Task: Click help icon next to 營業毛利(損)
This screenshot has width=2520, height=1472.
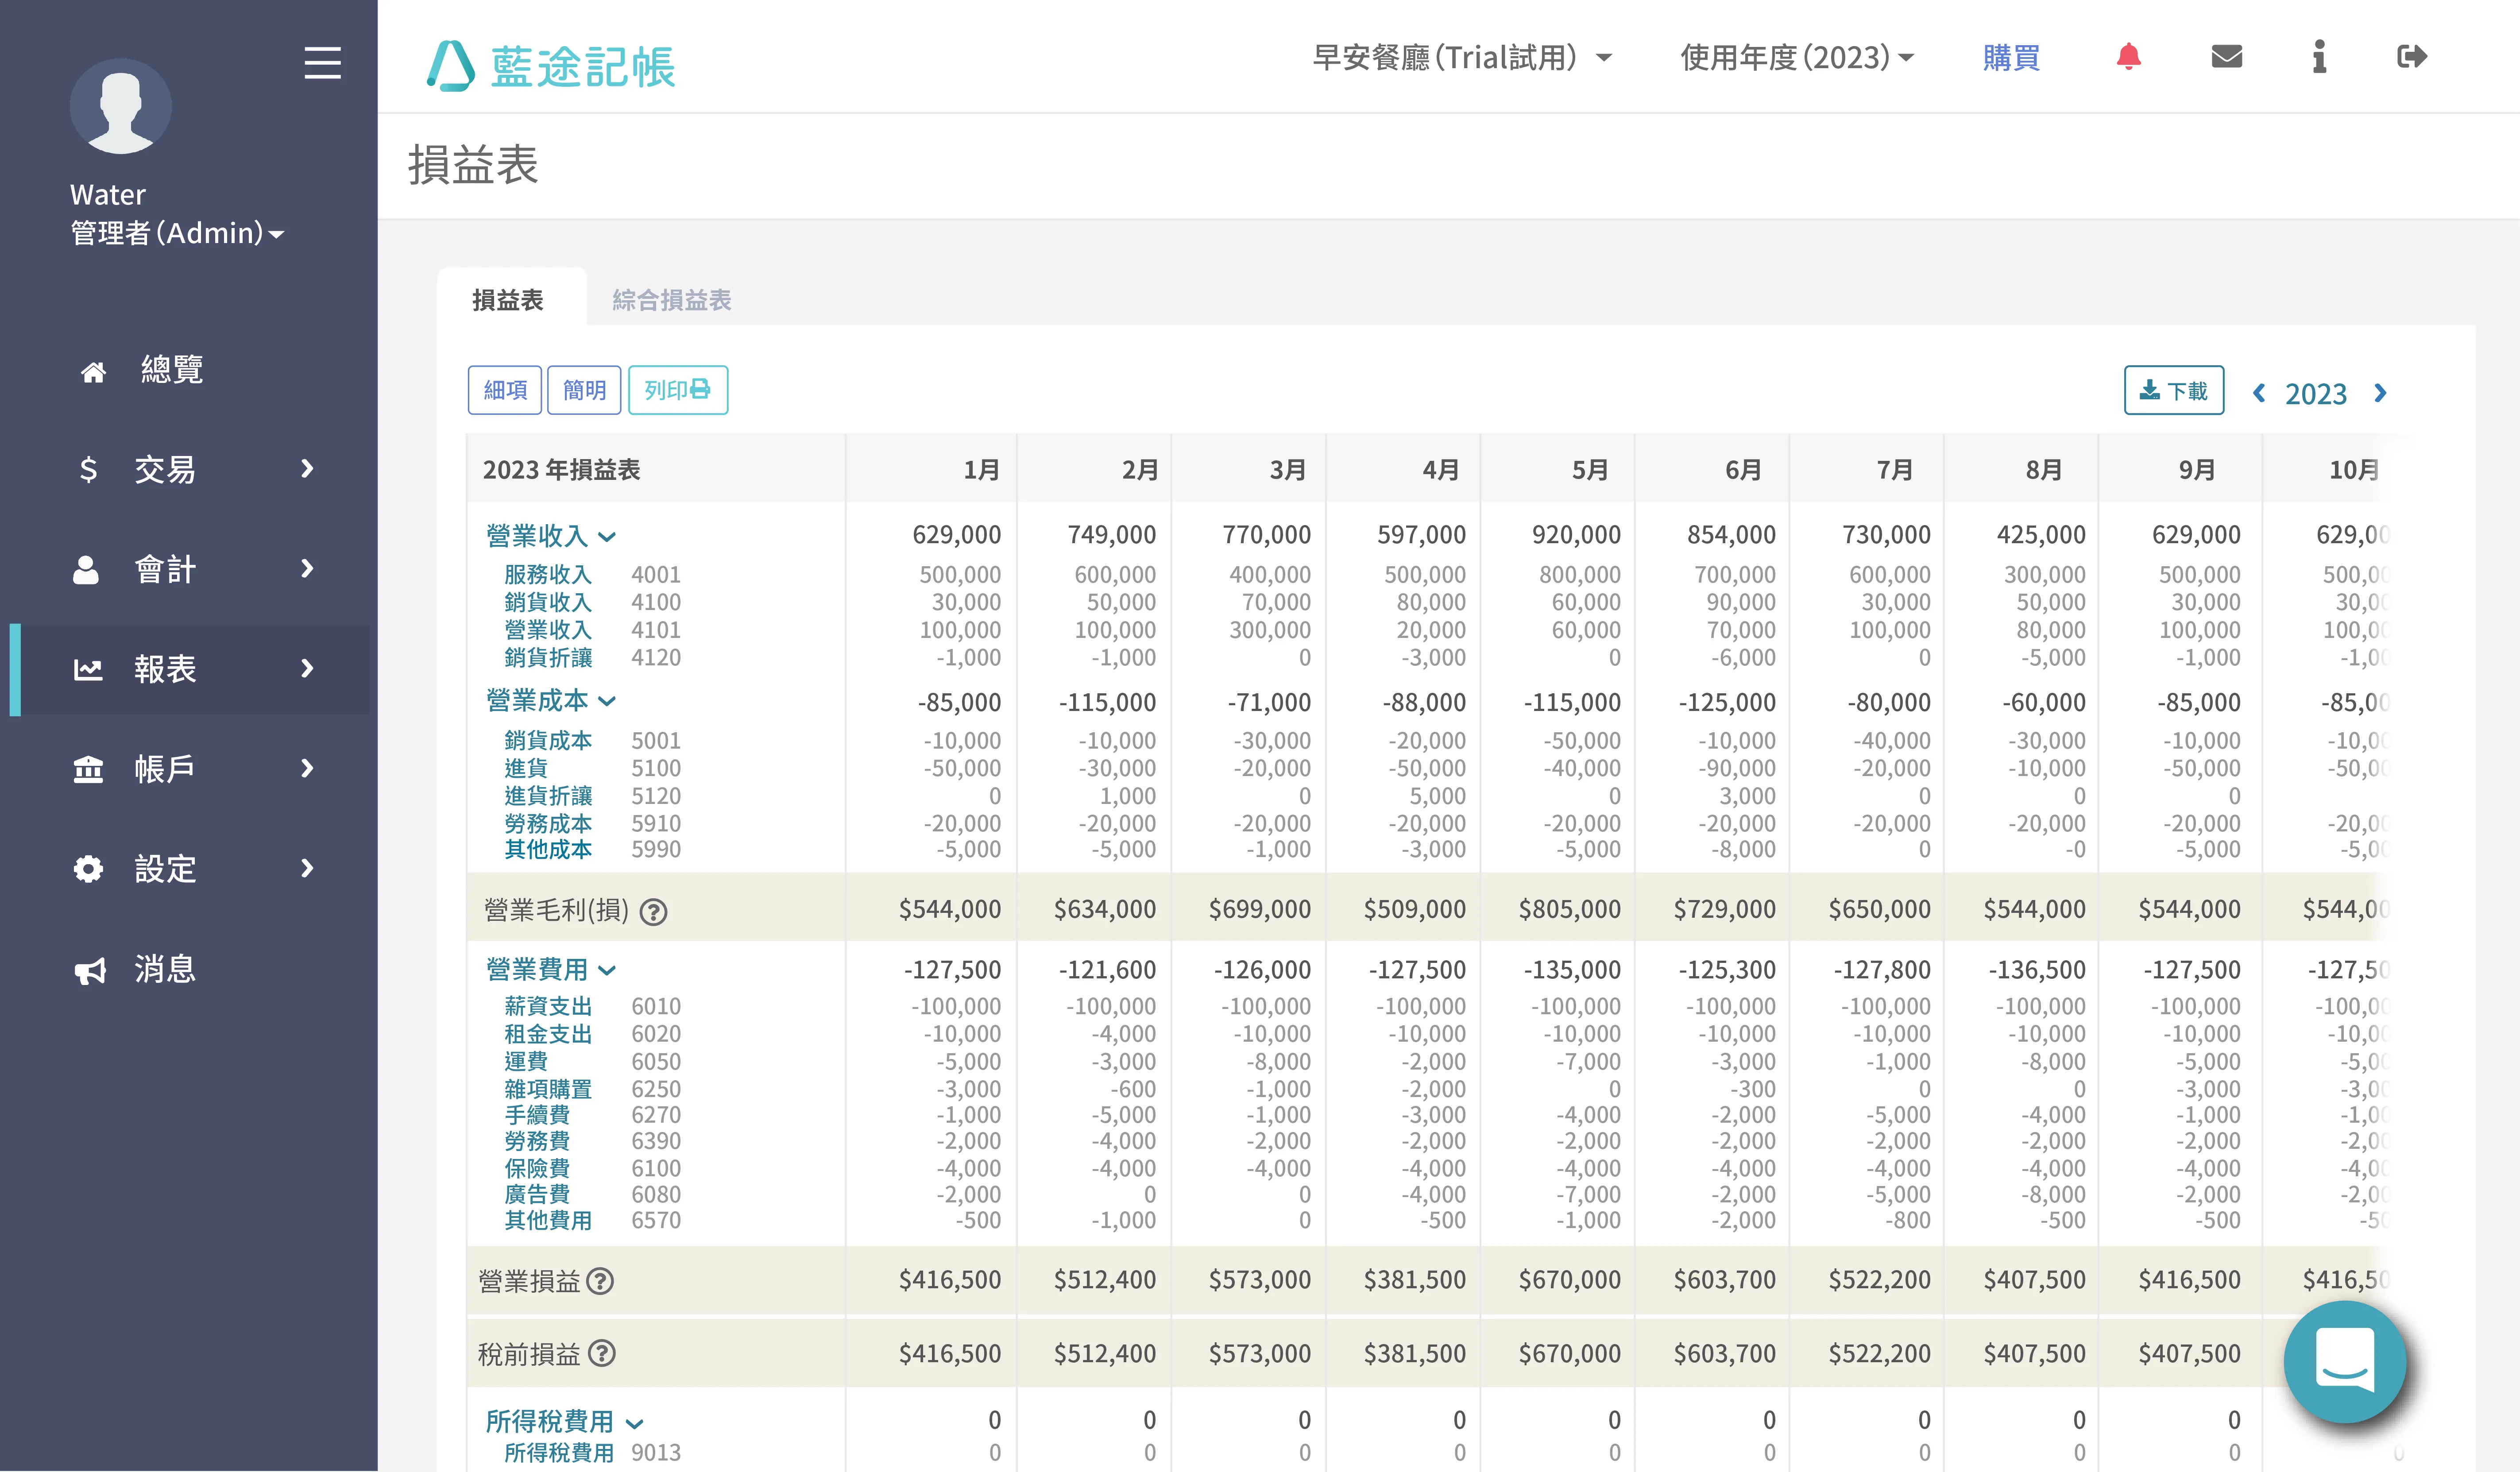Action: point(653,912)
